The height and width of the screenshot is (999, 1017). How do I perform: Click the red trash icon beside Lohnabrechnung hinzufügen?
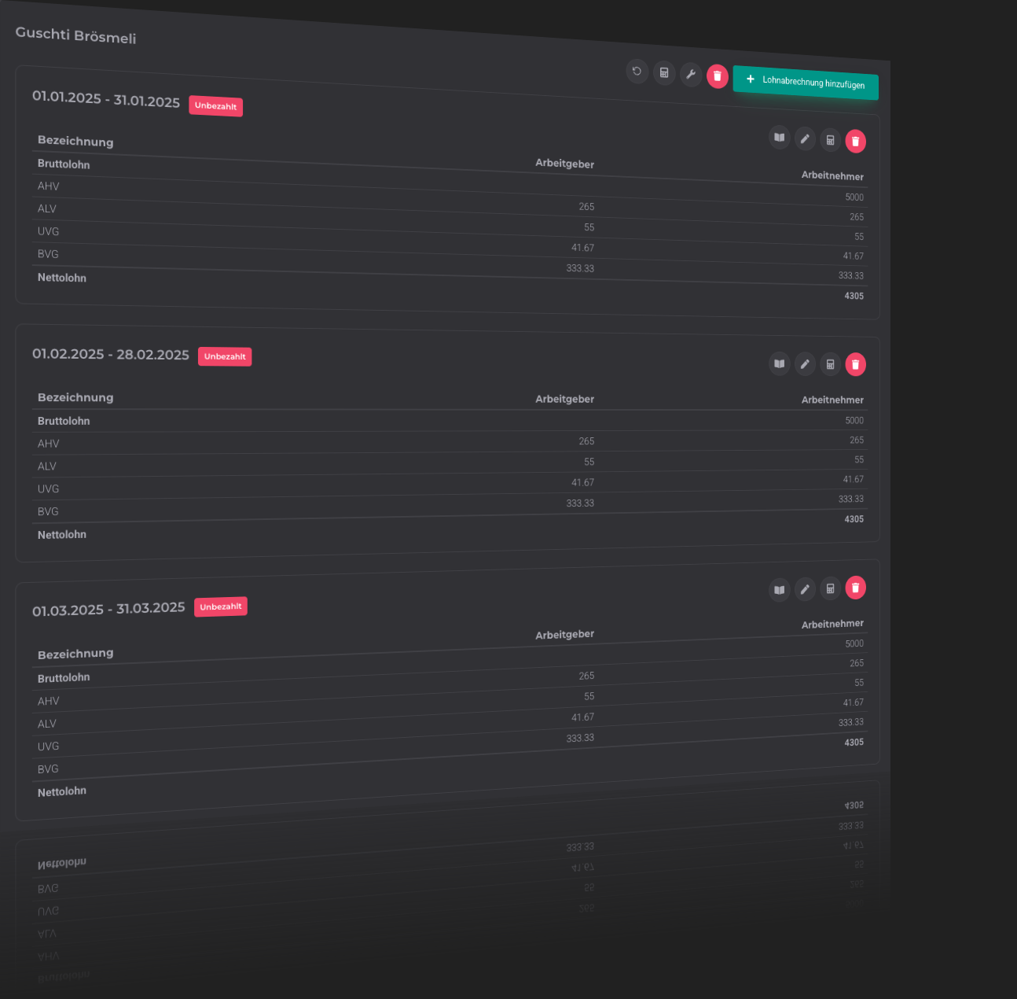[718, 76]
